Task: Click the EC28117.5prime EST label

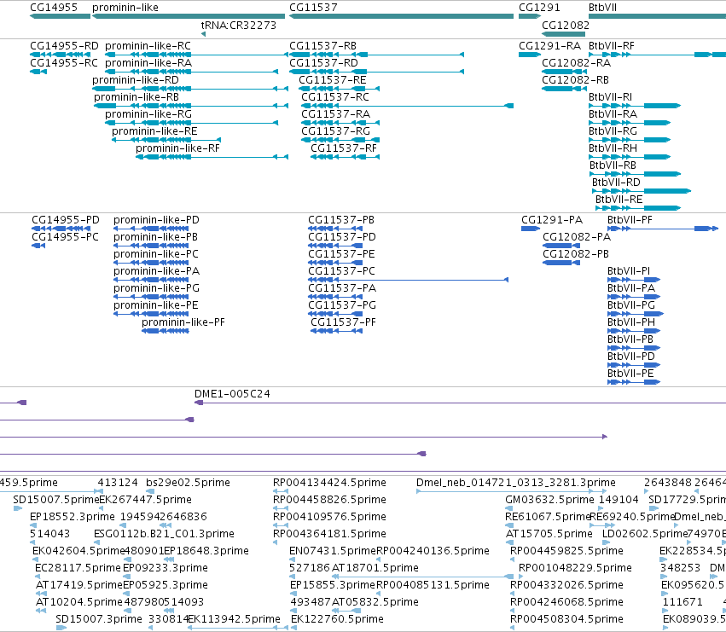Action: click(78, 568)
